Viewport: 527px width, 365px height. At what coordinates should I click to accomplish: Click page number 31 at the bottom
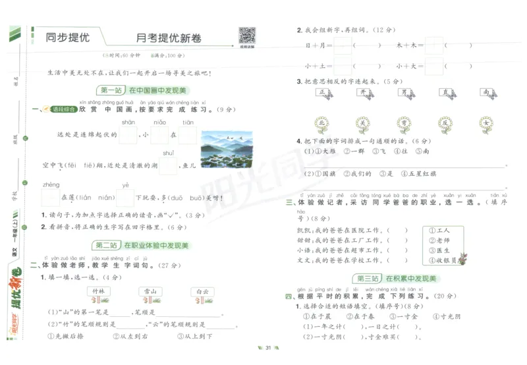[268, 348]
